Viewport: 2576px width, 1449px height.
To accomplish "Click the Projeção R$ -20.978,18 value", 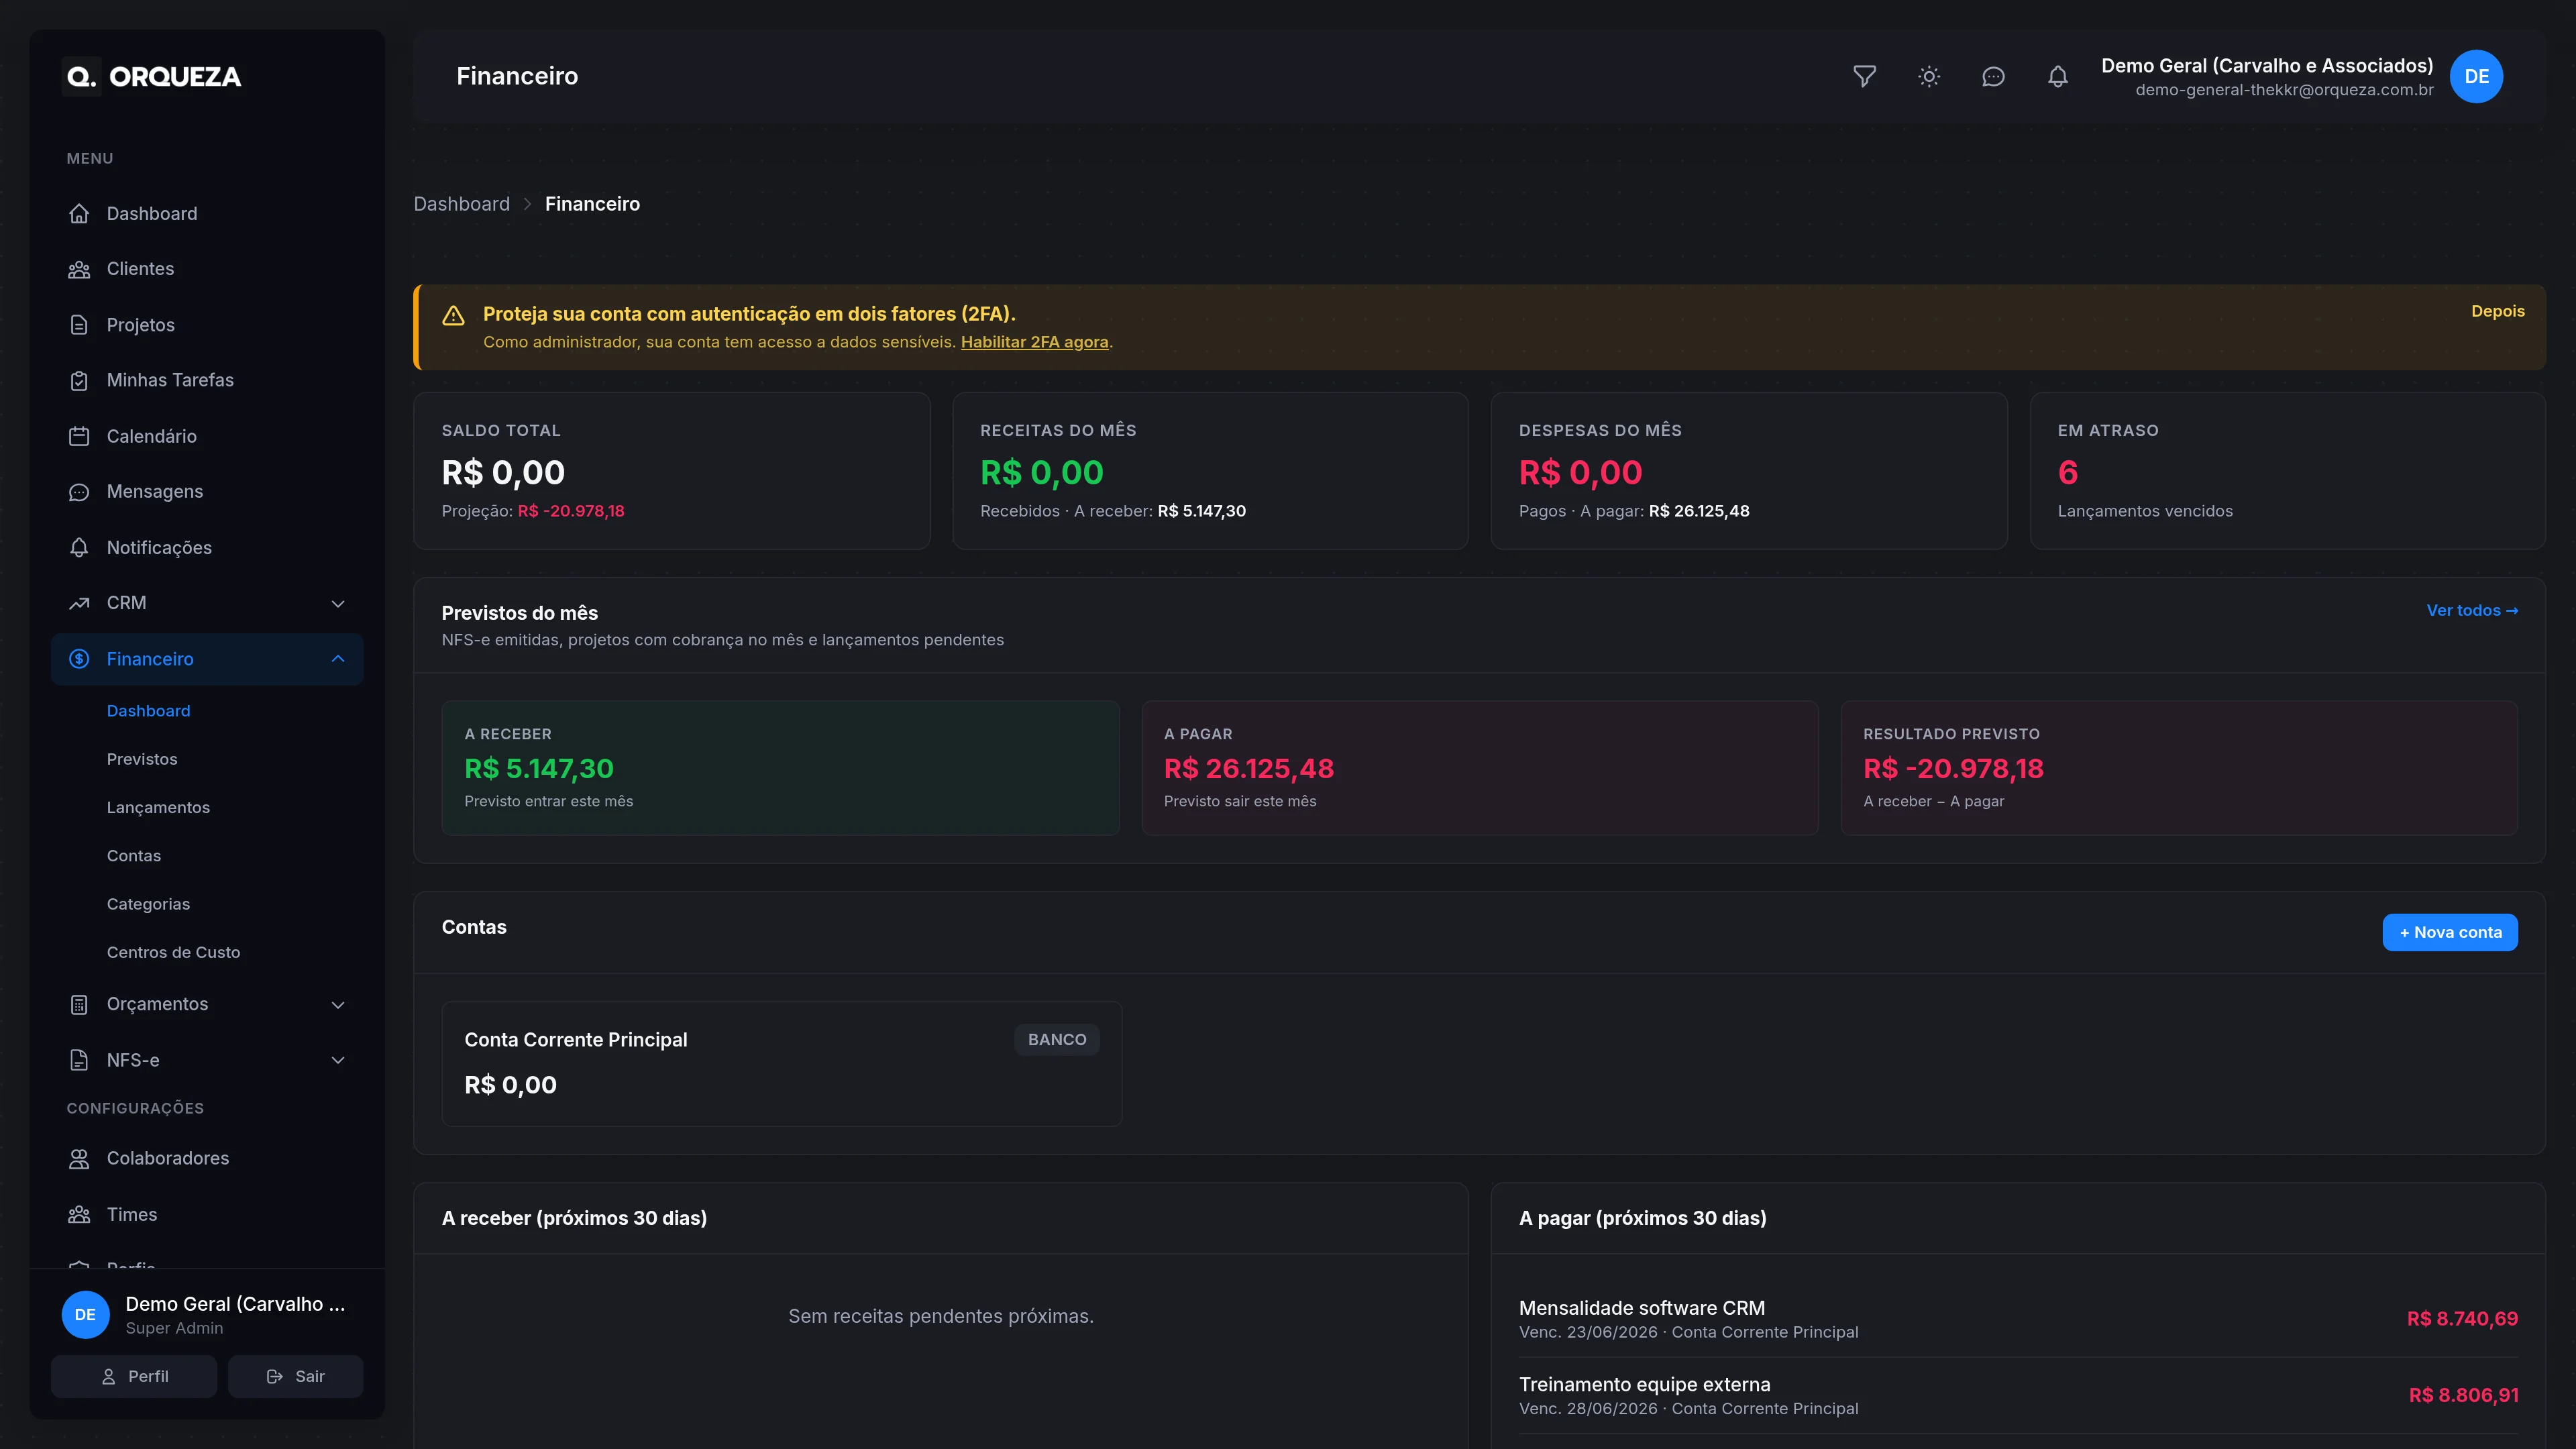I will click(x=570, y=511).
